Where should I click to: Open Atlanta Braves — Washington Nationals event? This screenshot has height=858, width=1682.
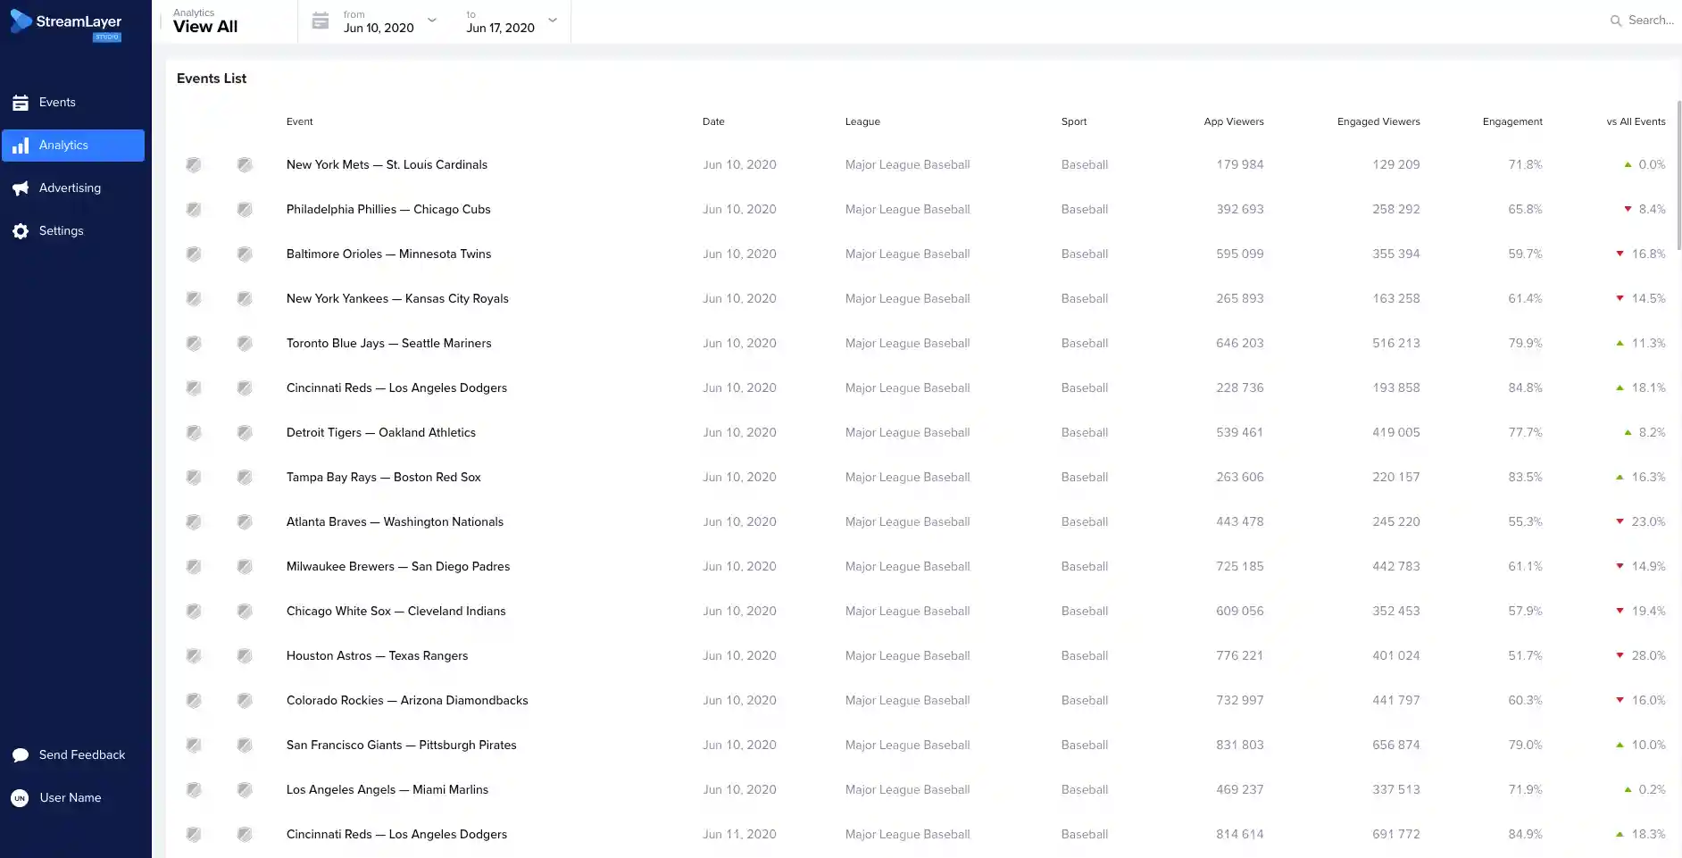(x=395, y=522)
